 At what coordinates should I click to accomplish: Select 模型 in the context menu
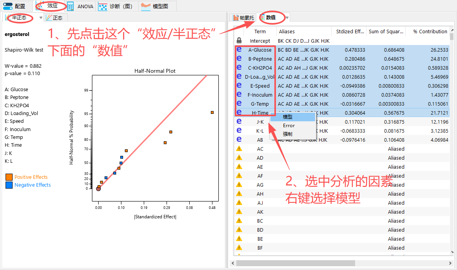tap(287, 116)
